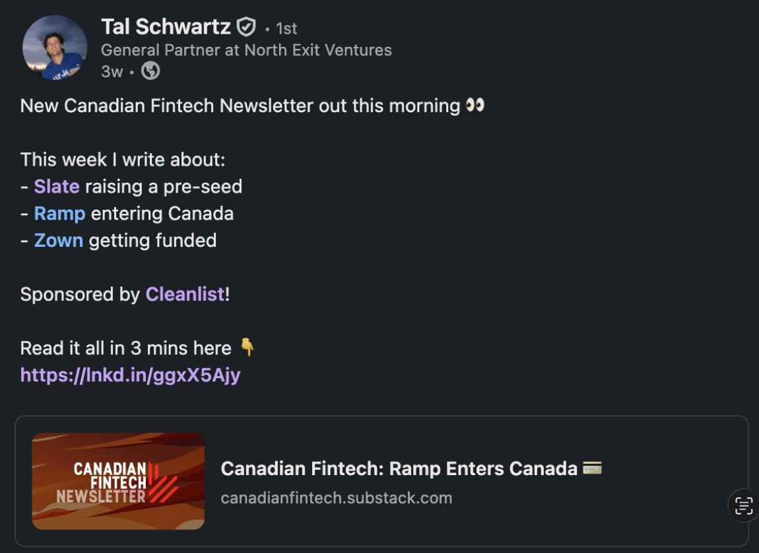Open the Canadian Fintech Newsletter thumbnail
Image resolution: width=759 pixels, height=553 pixels.
tap(118, 481)
